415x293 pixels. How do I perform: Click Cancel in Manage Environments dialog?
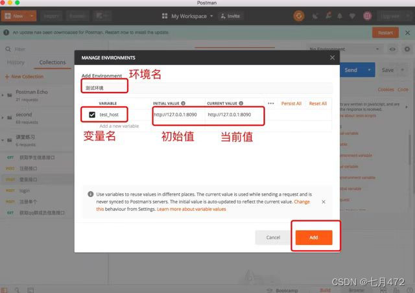(273, 237)
